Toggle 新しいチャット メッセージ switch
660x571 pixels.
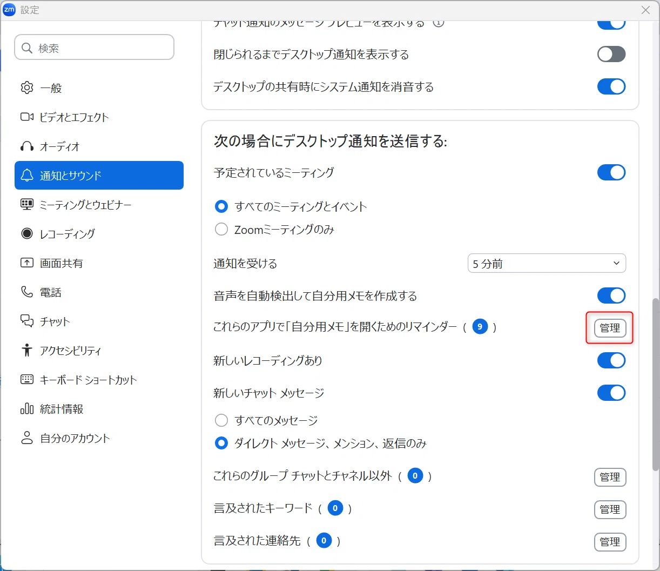click(611, 393)
